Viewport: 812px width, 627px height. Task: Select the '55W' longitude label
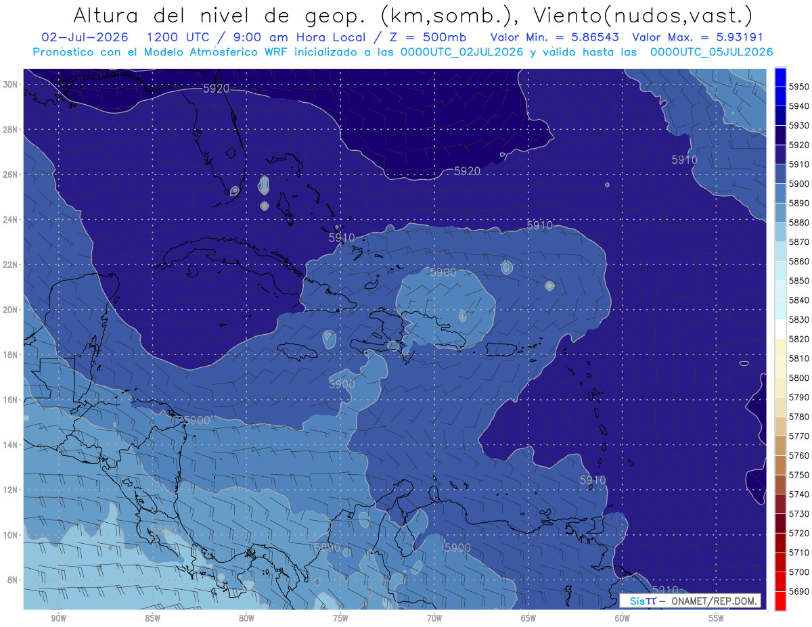(717, 618)
